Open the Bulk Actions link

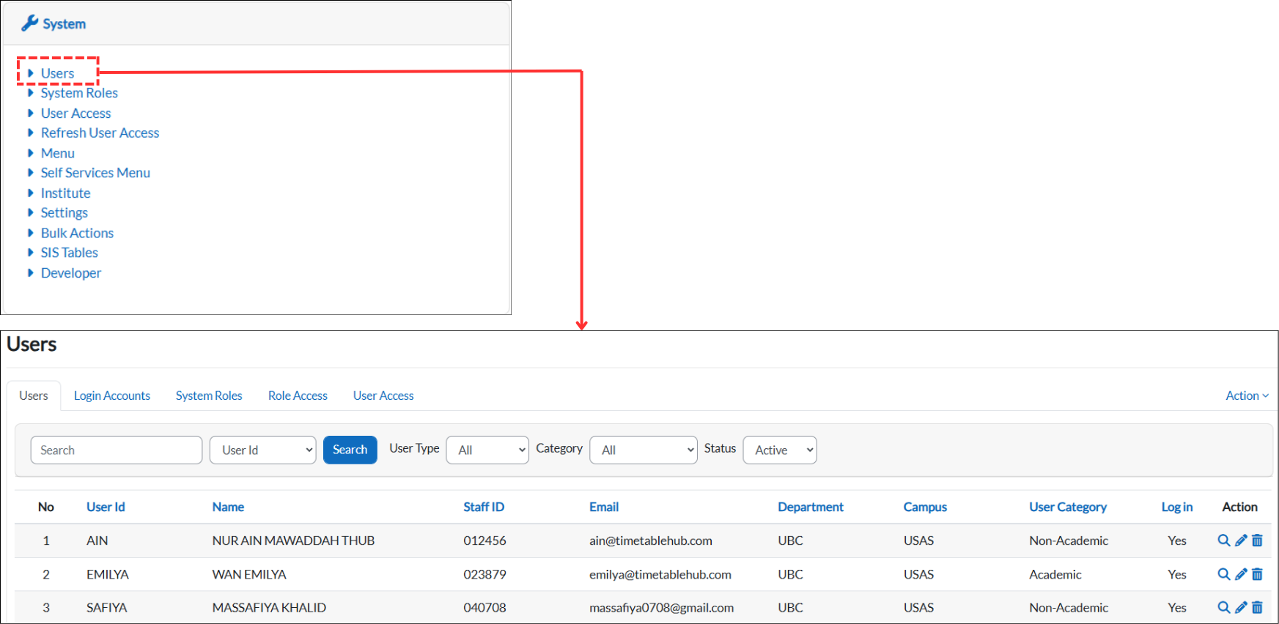click(78, 233)
